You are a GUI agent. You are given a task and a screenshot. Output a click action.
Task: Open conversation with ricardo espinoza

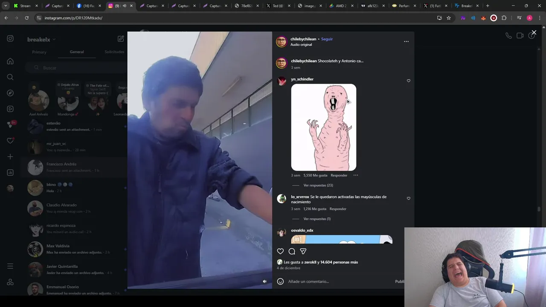click(x=75, y=229)
